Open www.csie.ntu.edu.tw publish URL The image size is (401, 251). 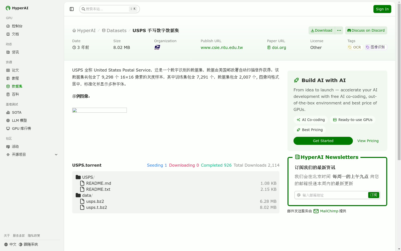(x=222, y=48)
